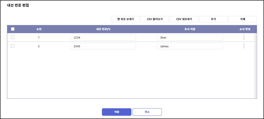Click the row 2 drag handle icon
264x119 pixels.
tap(244, 46)
